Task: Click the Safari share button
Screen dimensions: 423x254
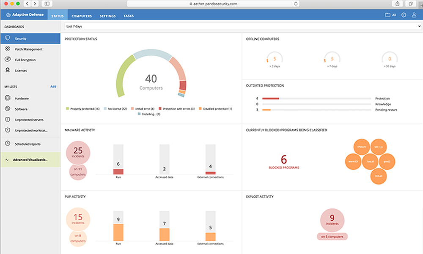Action: [397, 3]
